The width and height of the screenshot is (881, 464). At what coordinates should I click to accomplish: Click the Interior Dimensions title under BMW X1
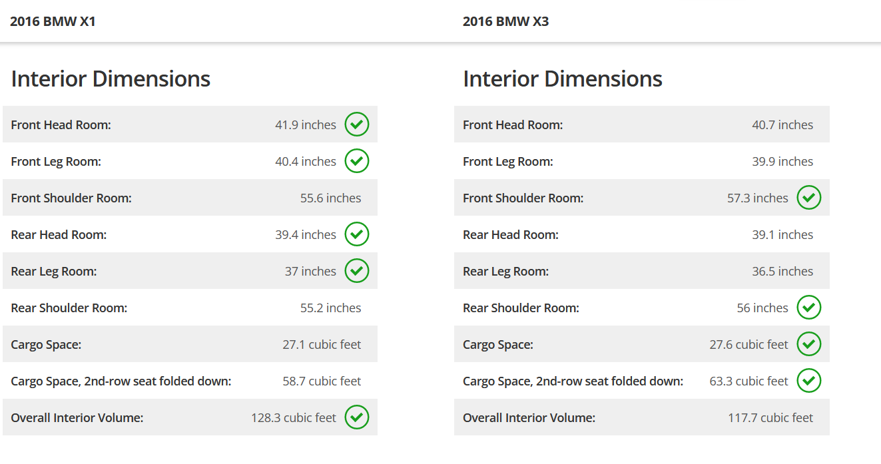coord(111,79)
